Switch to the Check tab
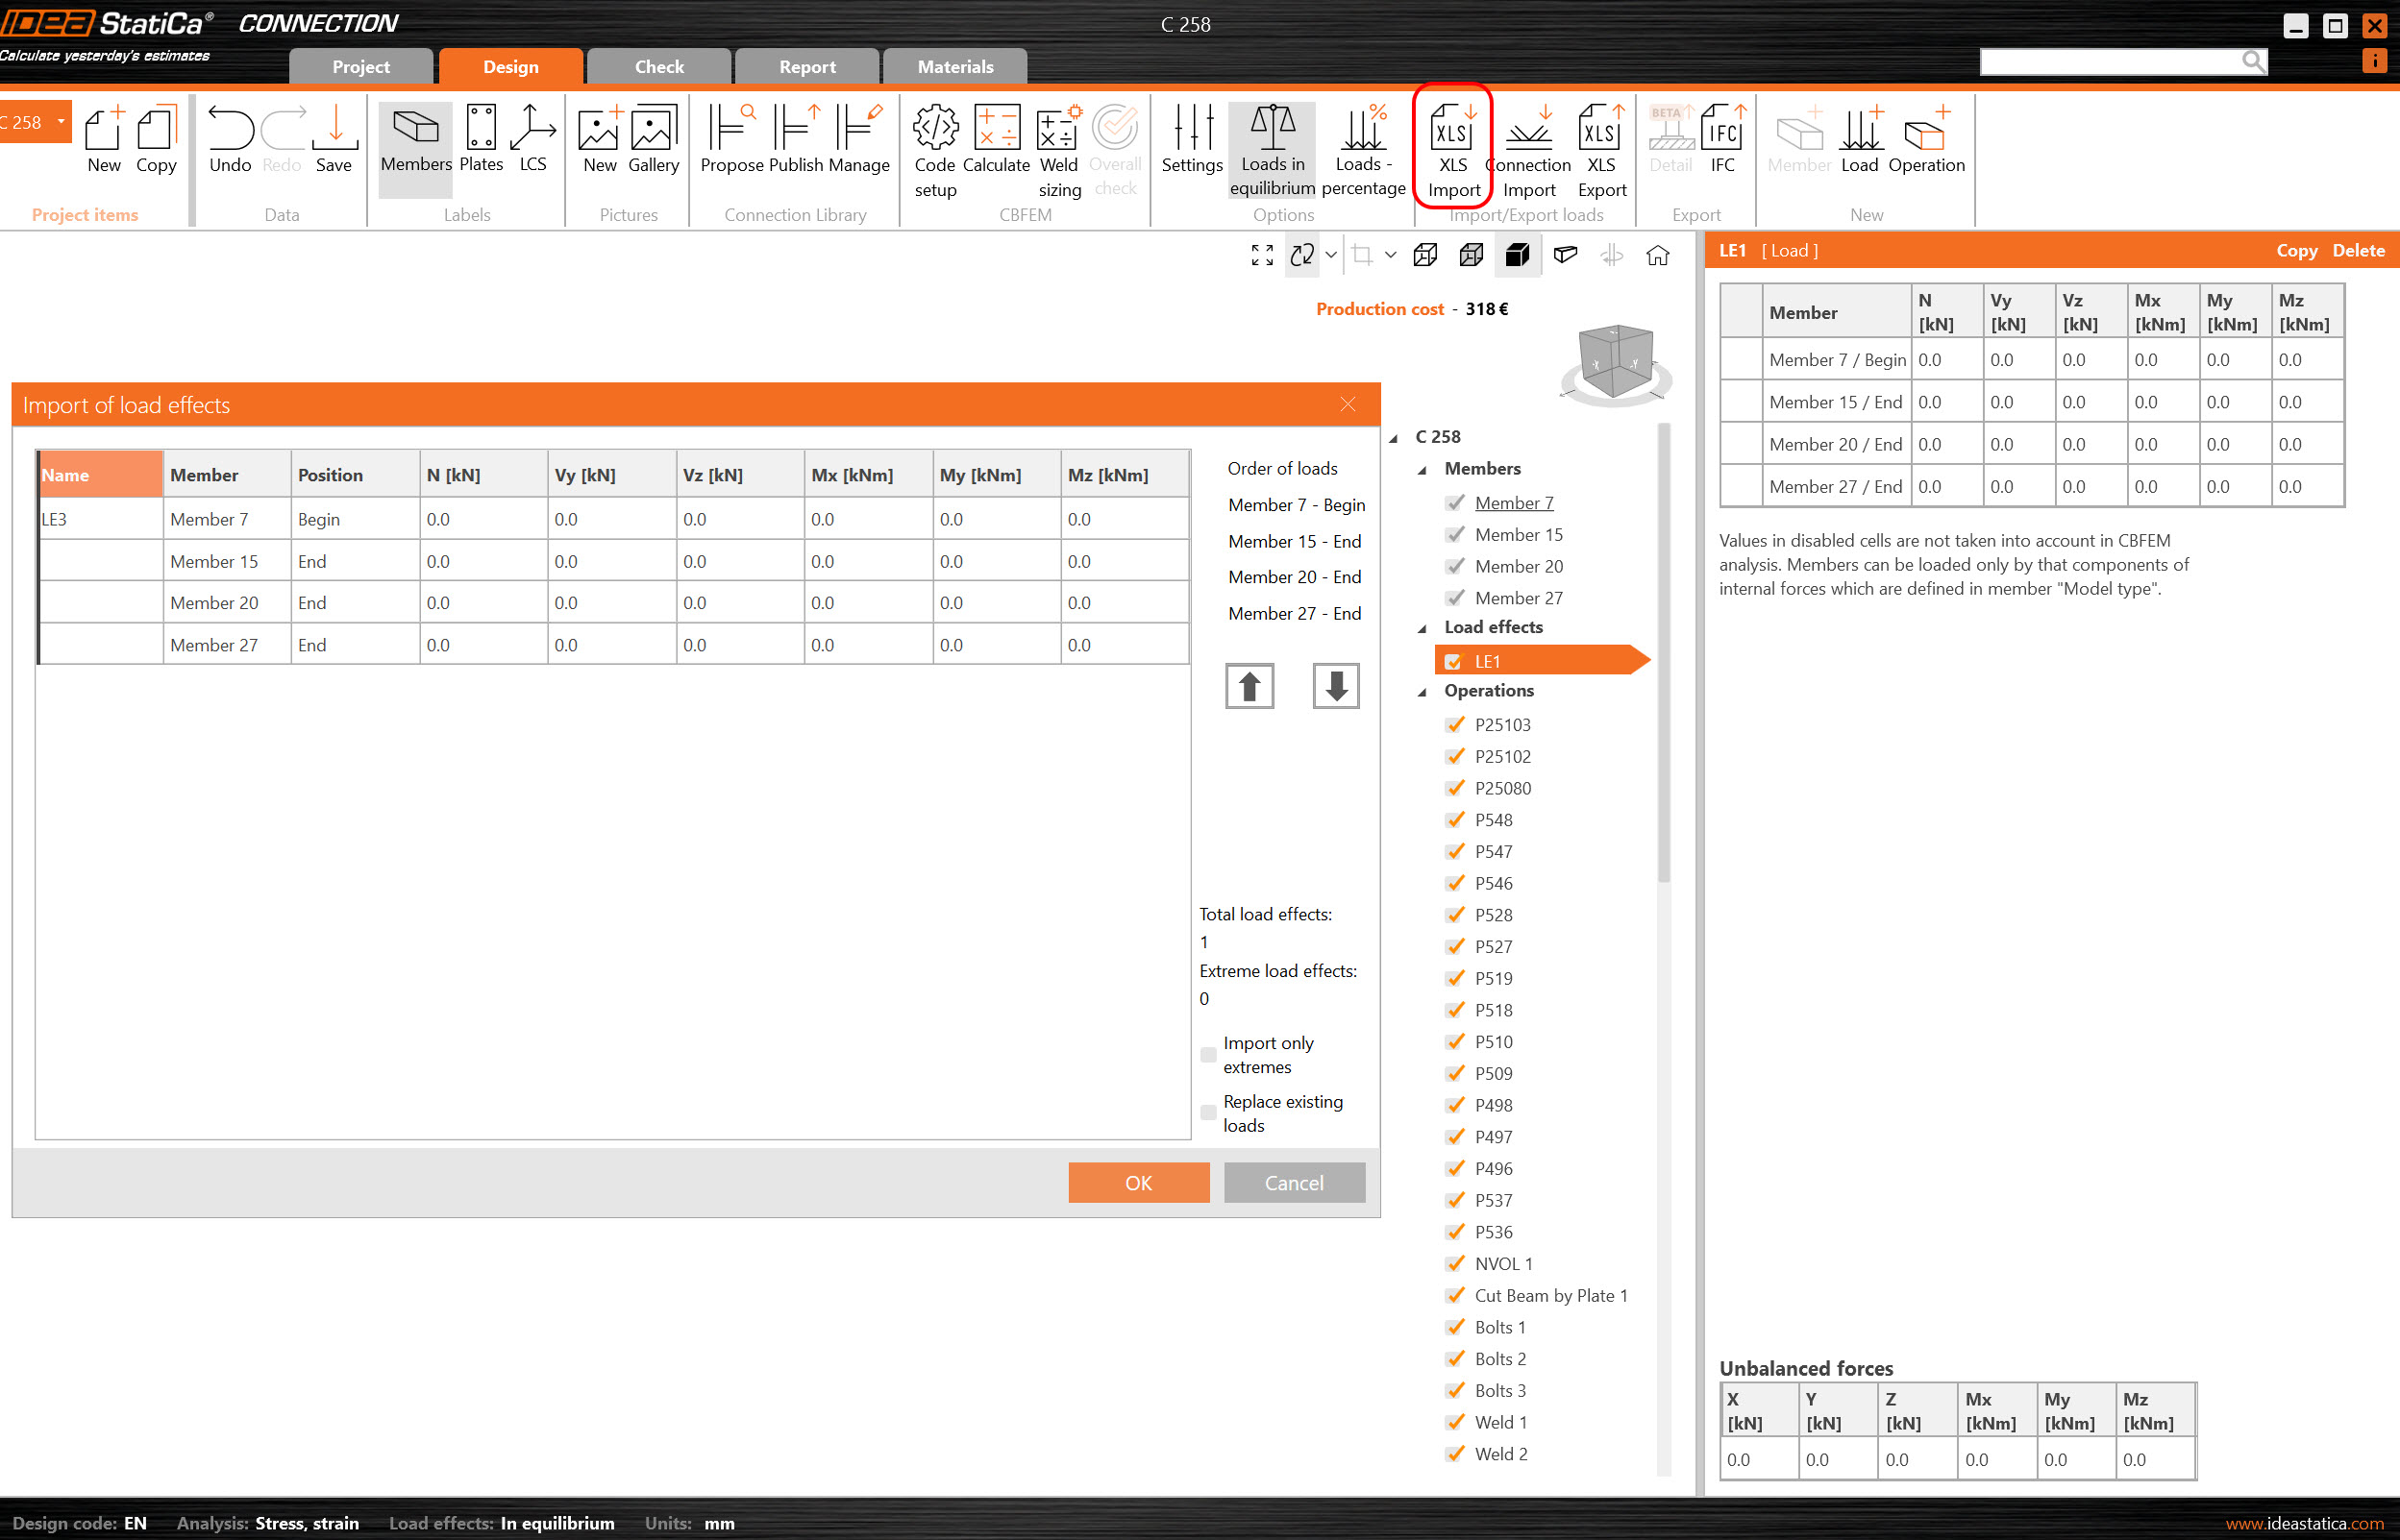This screenshot has height=1540, width=2400. tap(658, 67)
